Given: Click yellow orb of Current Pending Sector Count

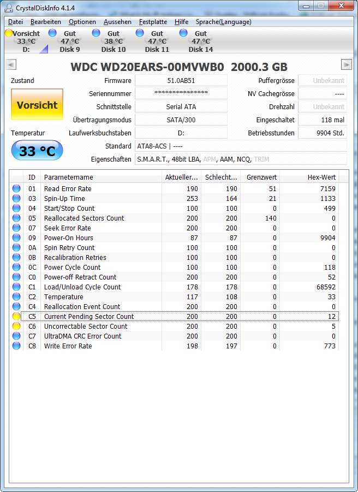Looking at the screenshot, I should point(16,316).
